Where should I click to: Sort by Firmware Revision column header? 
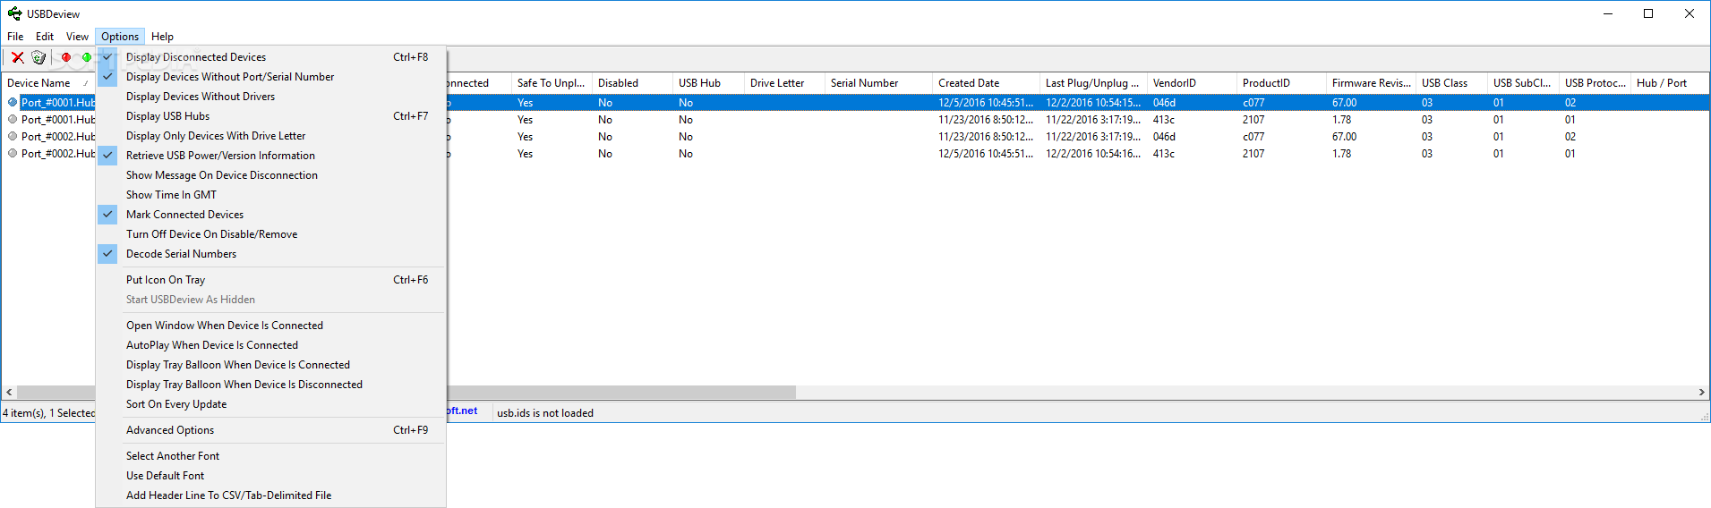[1371, 83]
